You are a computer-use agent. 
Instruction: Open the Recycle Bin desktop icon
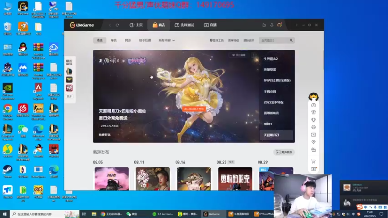tap(8, 29)
